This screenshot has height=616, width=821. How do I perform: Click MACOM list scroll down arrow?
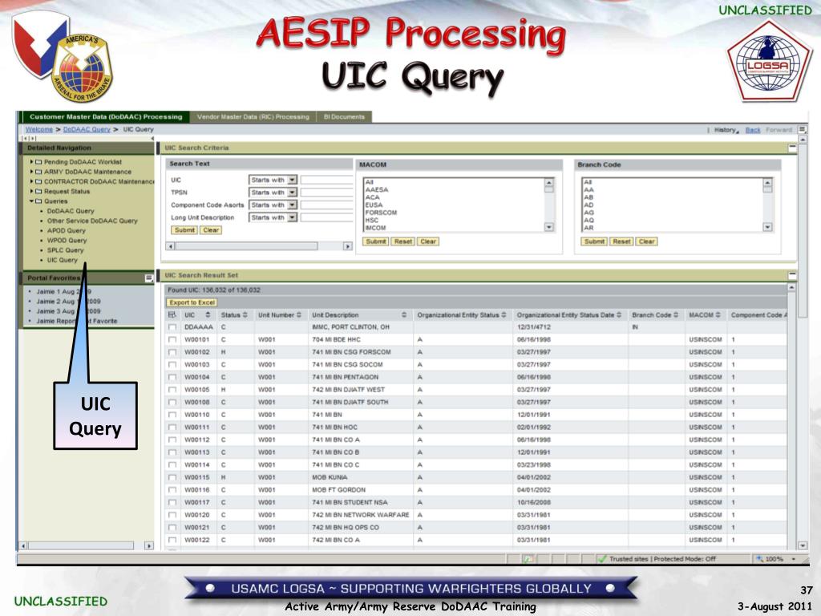pyautogui.click(x=548, y=227)
